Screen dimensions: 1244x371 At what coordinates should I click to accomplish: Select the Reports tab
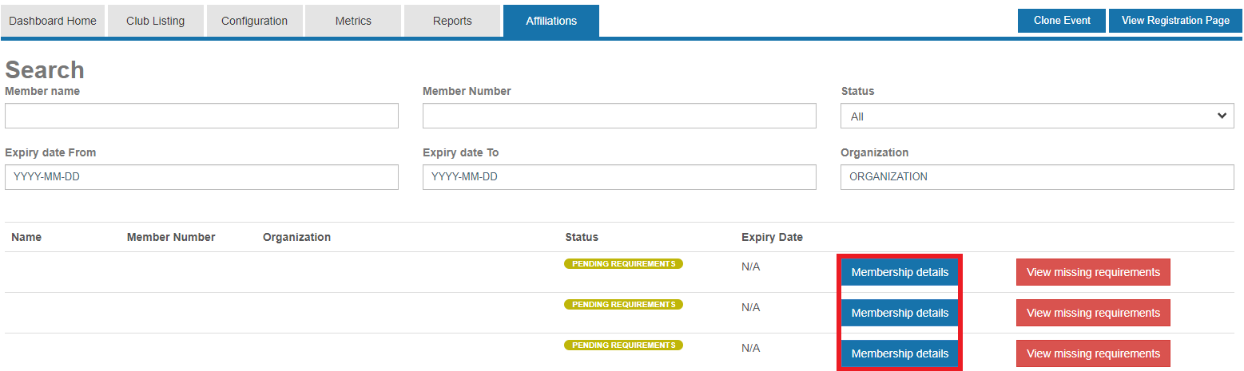coord(452,21)
